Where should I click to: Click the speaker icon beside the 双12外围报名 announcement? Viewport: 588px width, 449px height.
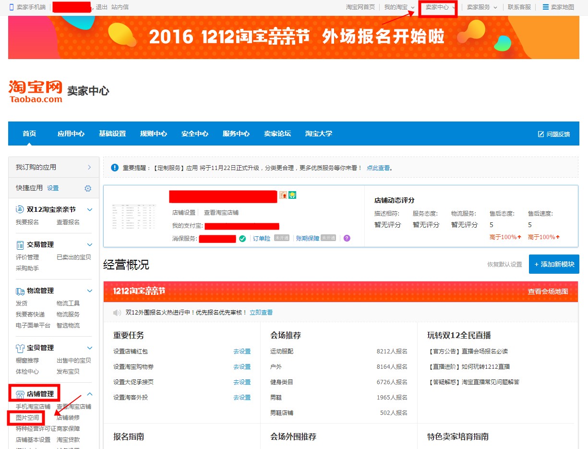click(x=116, y=312)
